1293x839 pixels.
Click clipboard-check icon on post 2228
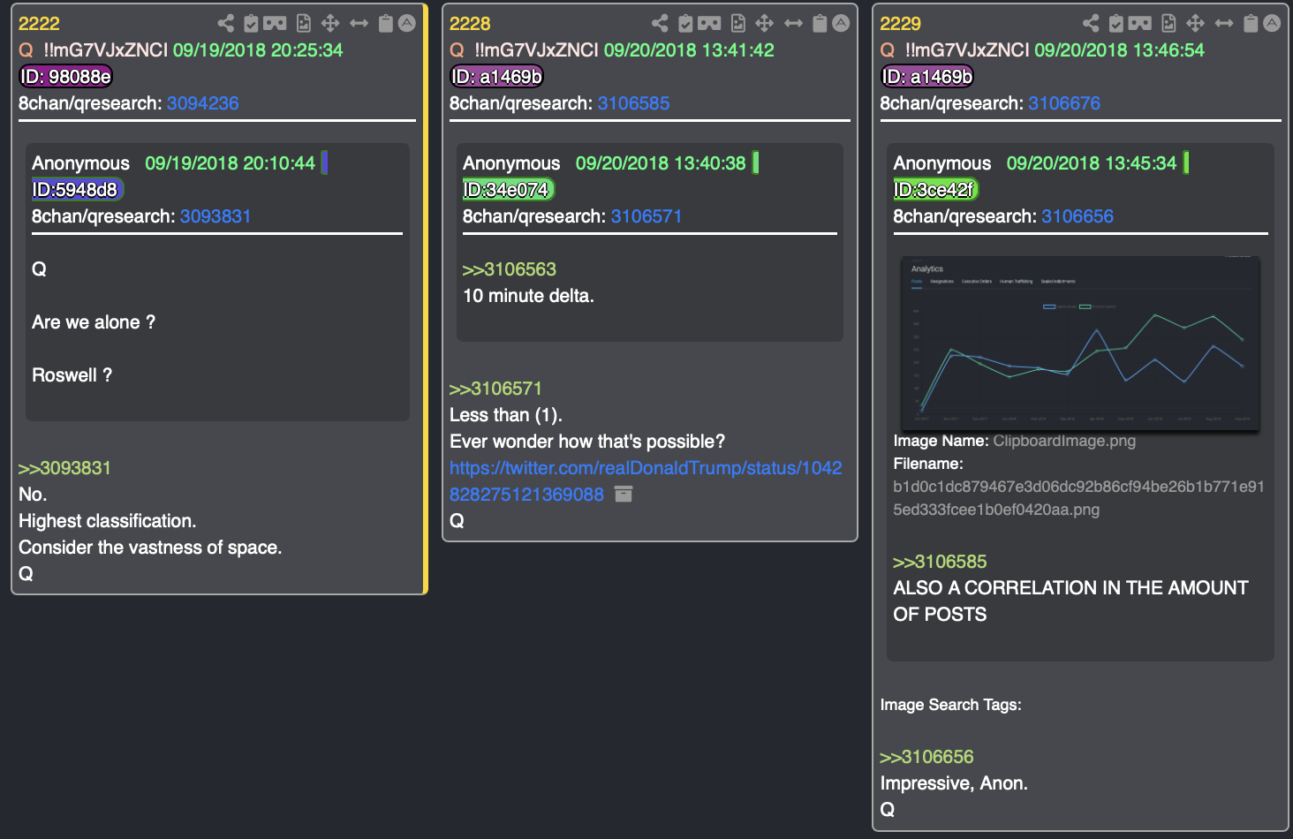coord(685,23)
